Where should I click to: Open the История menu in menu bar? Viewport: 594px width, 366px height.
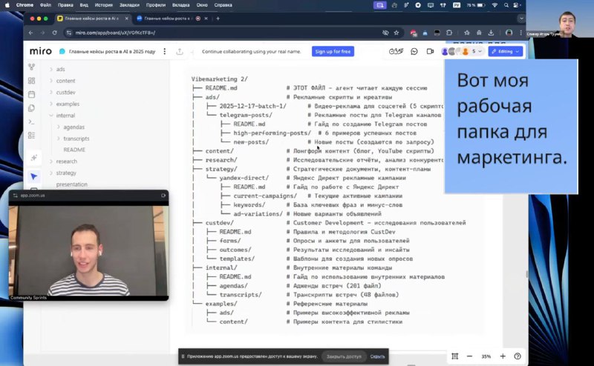[103, 5]
